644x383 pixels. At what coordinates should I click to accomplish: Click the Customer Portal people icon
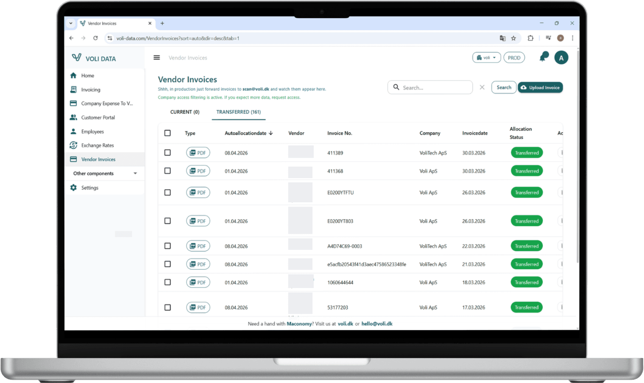tap(73, 117)
